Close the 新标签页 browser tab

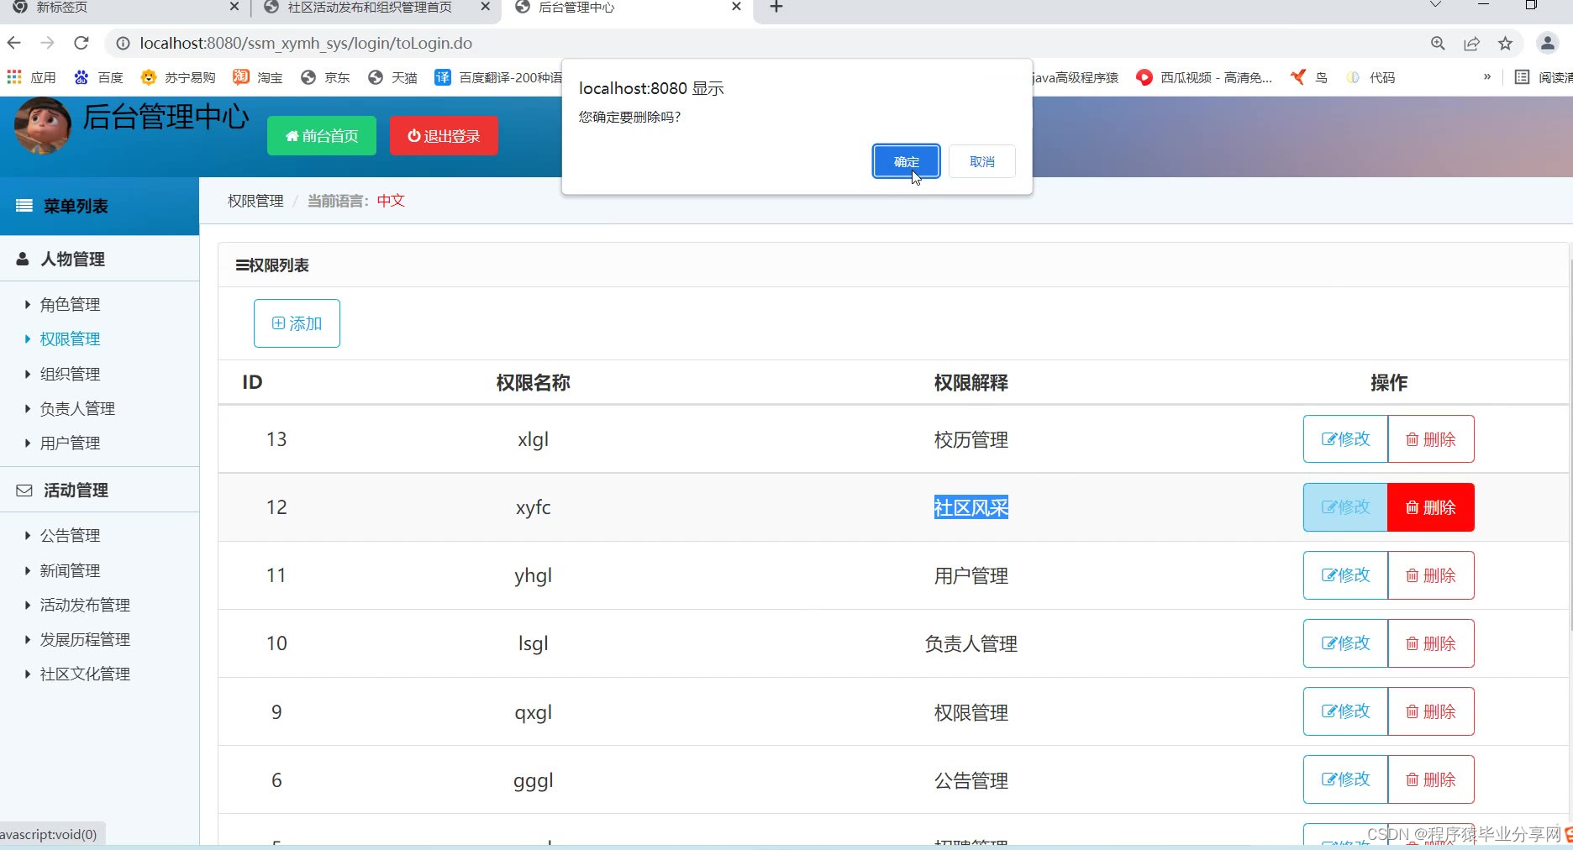234,7
